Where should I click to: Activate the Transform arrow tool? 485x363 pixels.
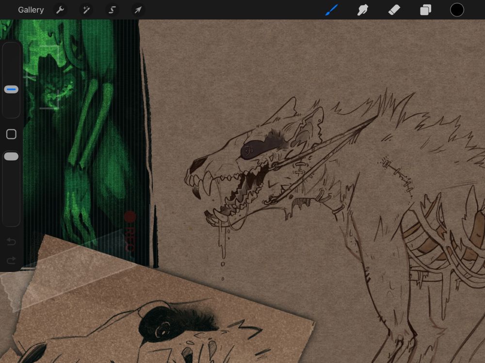(138, 10)
